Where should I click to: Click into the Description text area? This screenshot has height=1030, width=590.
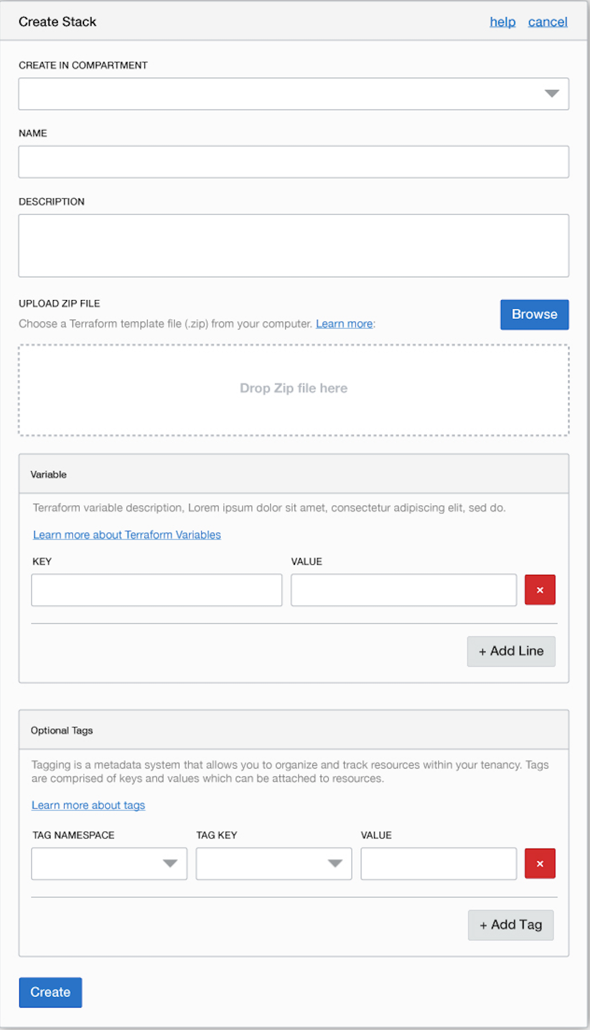(293, 245)
